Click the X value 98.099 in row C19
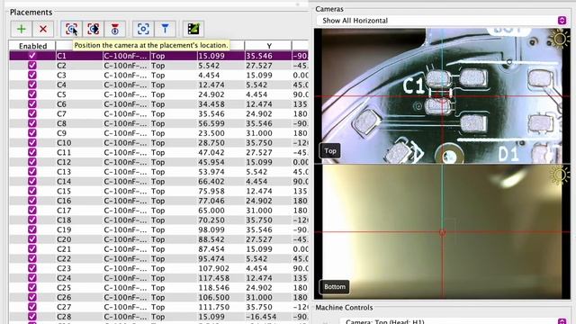Image resolution: width=576 pixels, height=324 pixels. [x=211, y=229]
